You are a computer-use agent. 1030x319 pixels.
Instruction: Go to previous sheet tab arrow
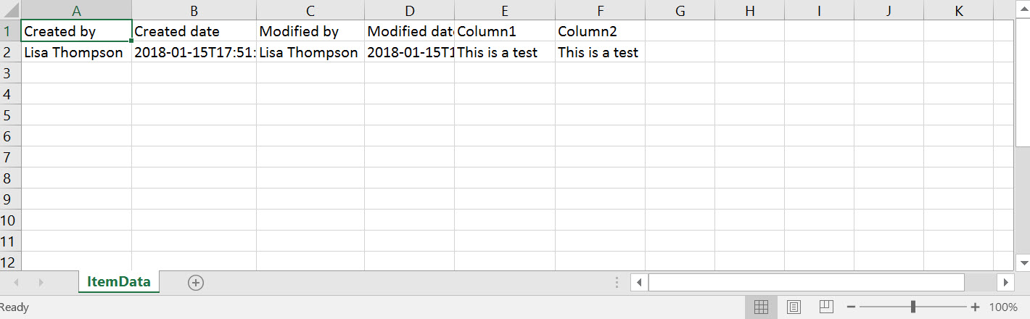tap(16, 283)
